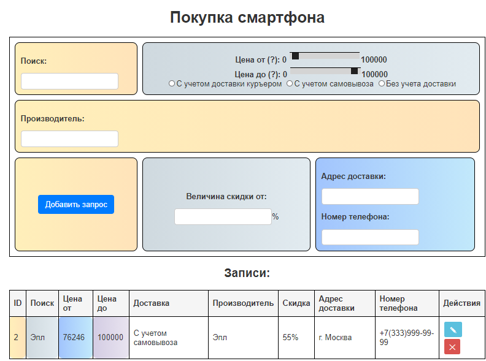Click the 'Адрес доставки' input box
This screenshot has width=486, height=361.
pyautogui.click(x=370, y=197)
